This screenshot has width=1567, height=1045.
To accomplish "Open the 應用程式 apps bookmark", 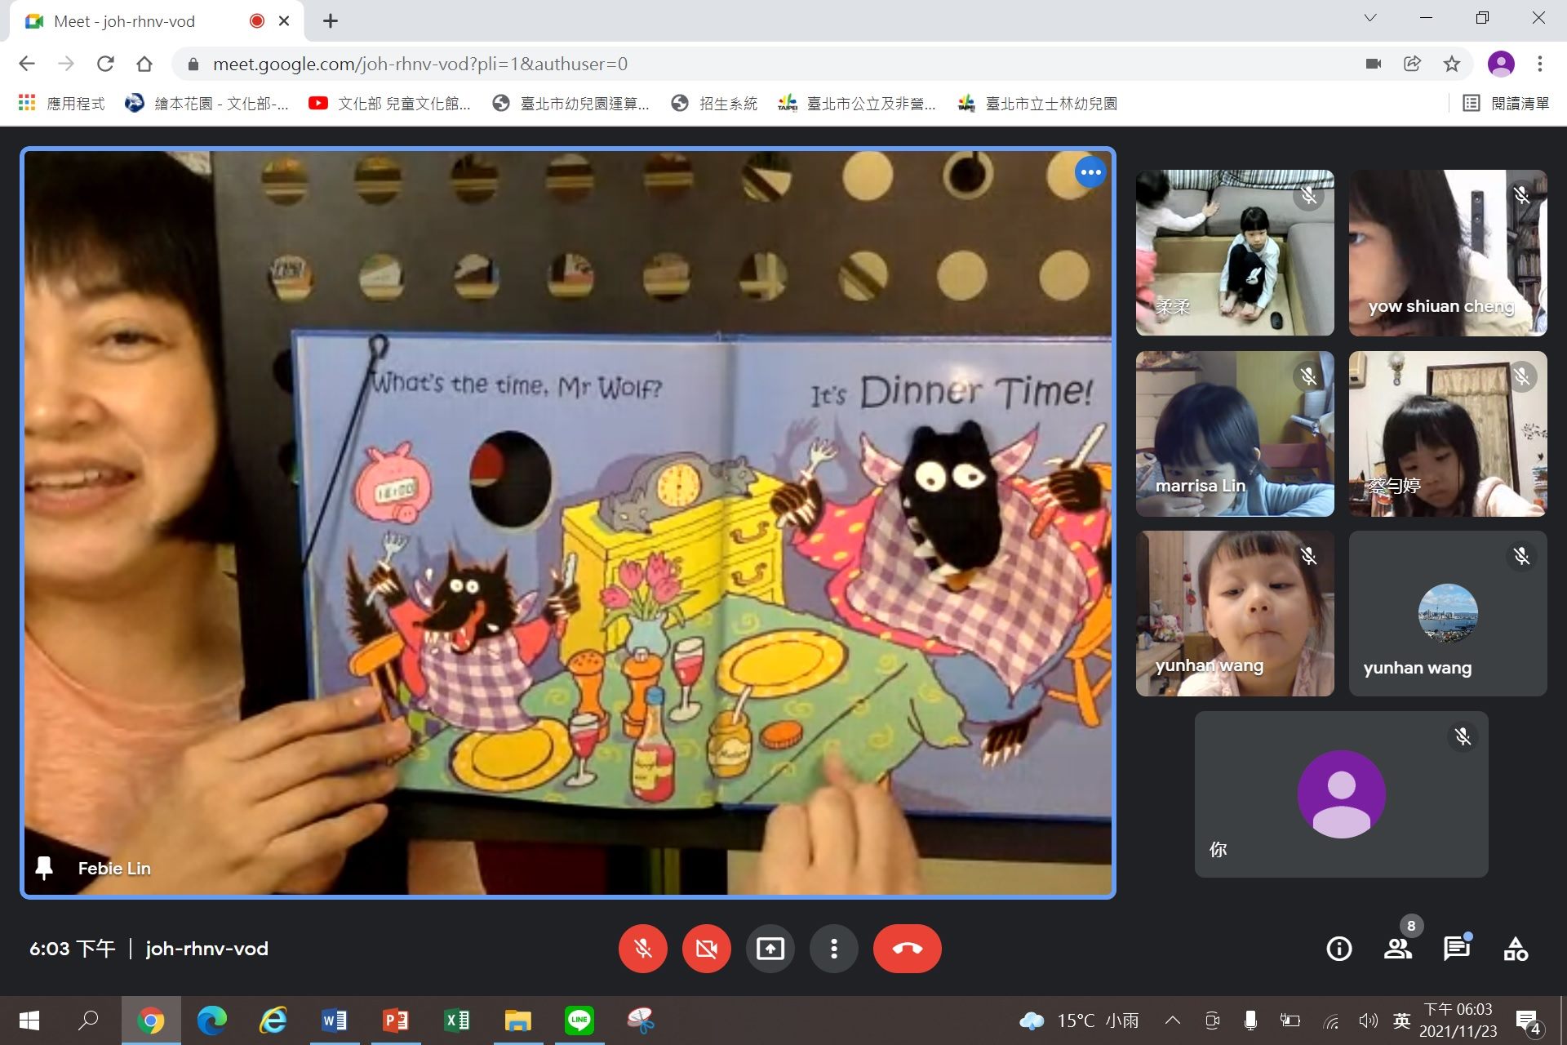I will click(x=62, y=104).
